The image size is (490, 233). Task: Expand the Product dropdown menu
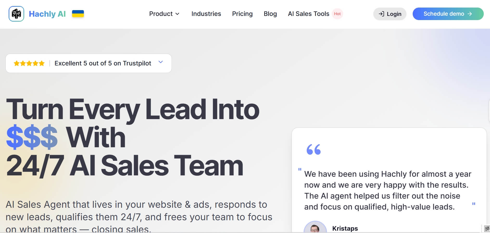(x=164, y=14)
